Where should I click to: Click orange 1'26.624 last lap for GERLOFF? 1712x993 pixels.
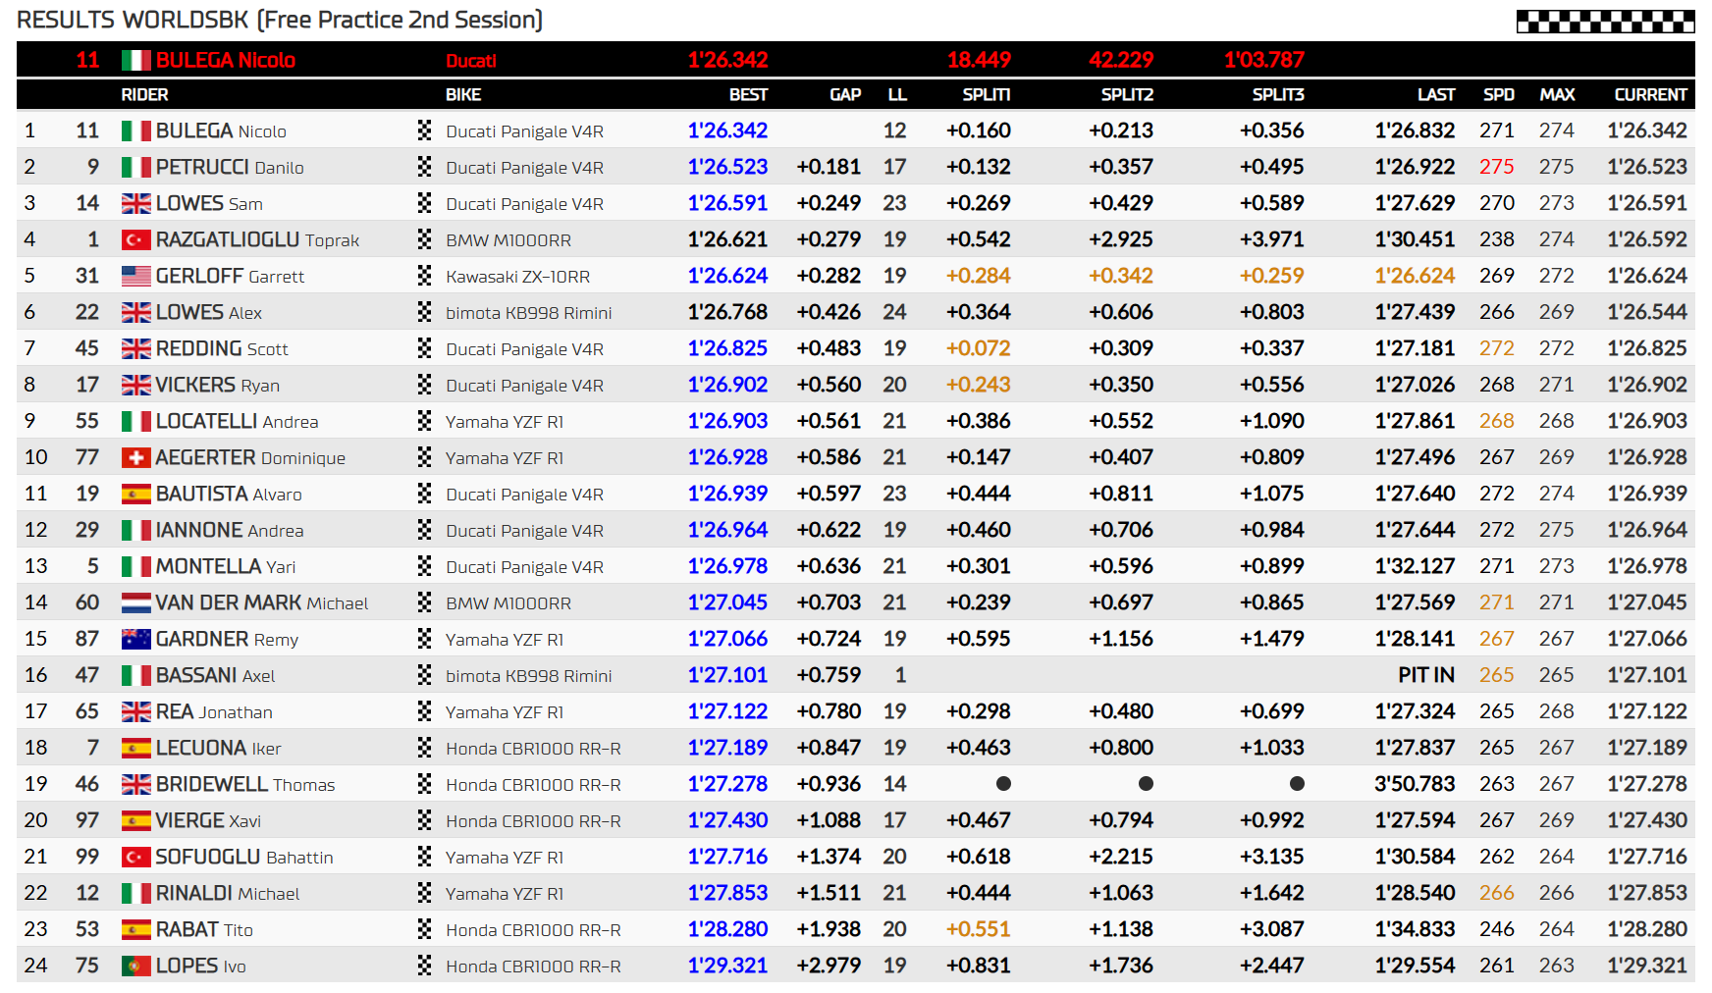pyautogui.click(x=1415, y=277)
